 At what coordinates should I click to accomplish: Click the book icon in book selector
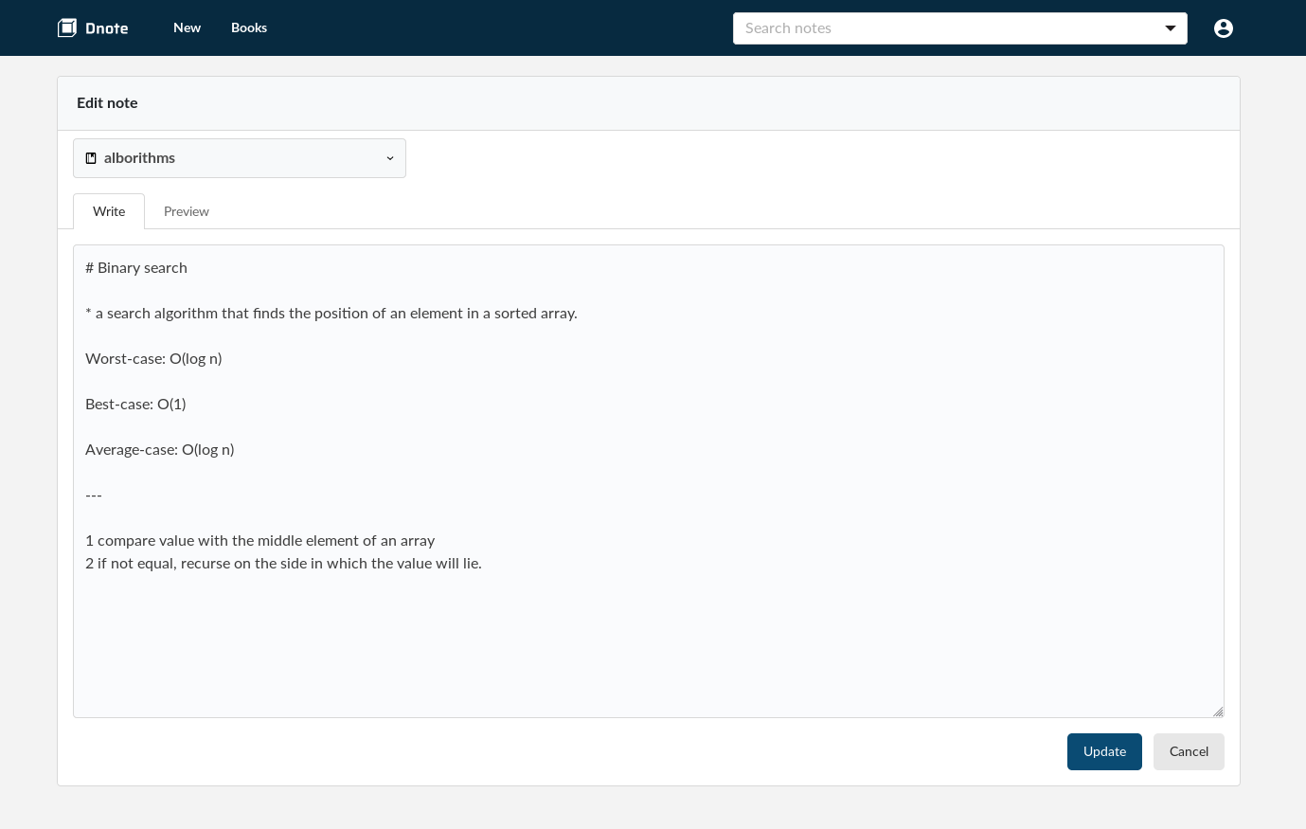tap(91, 158)
